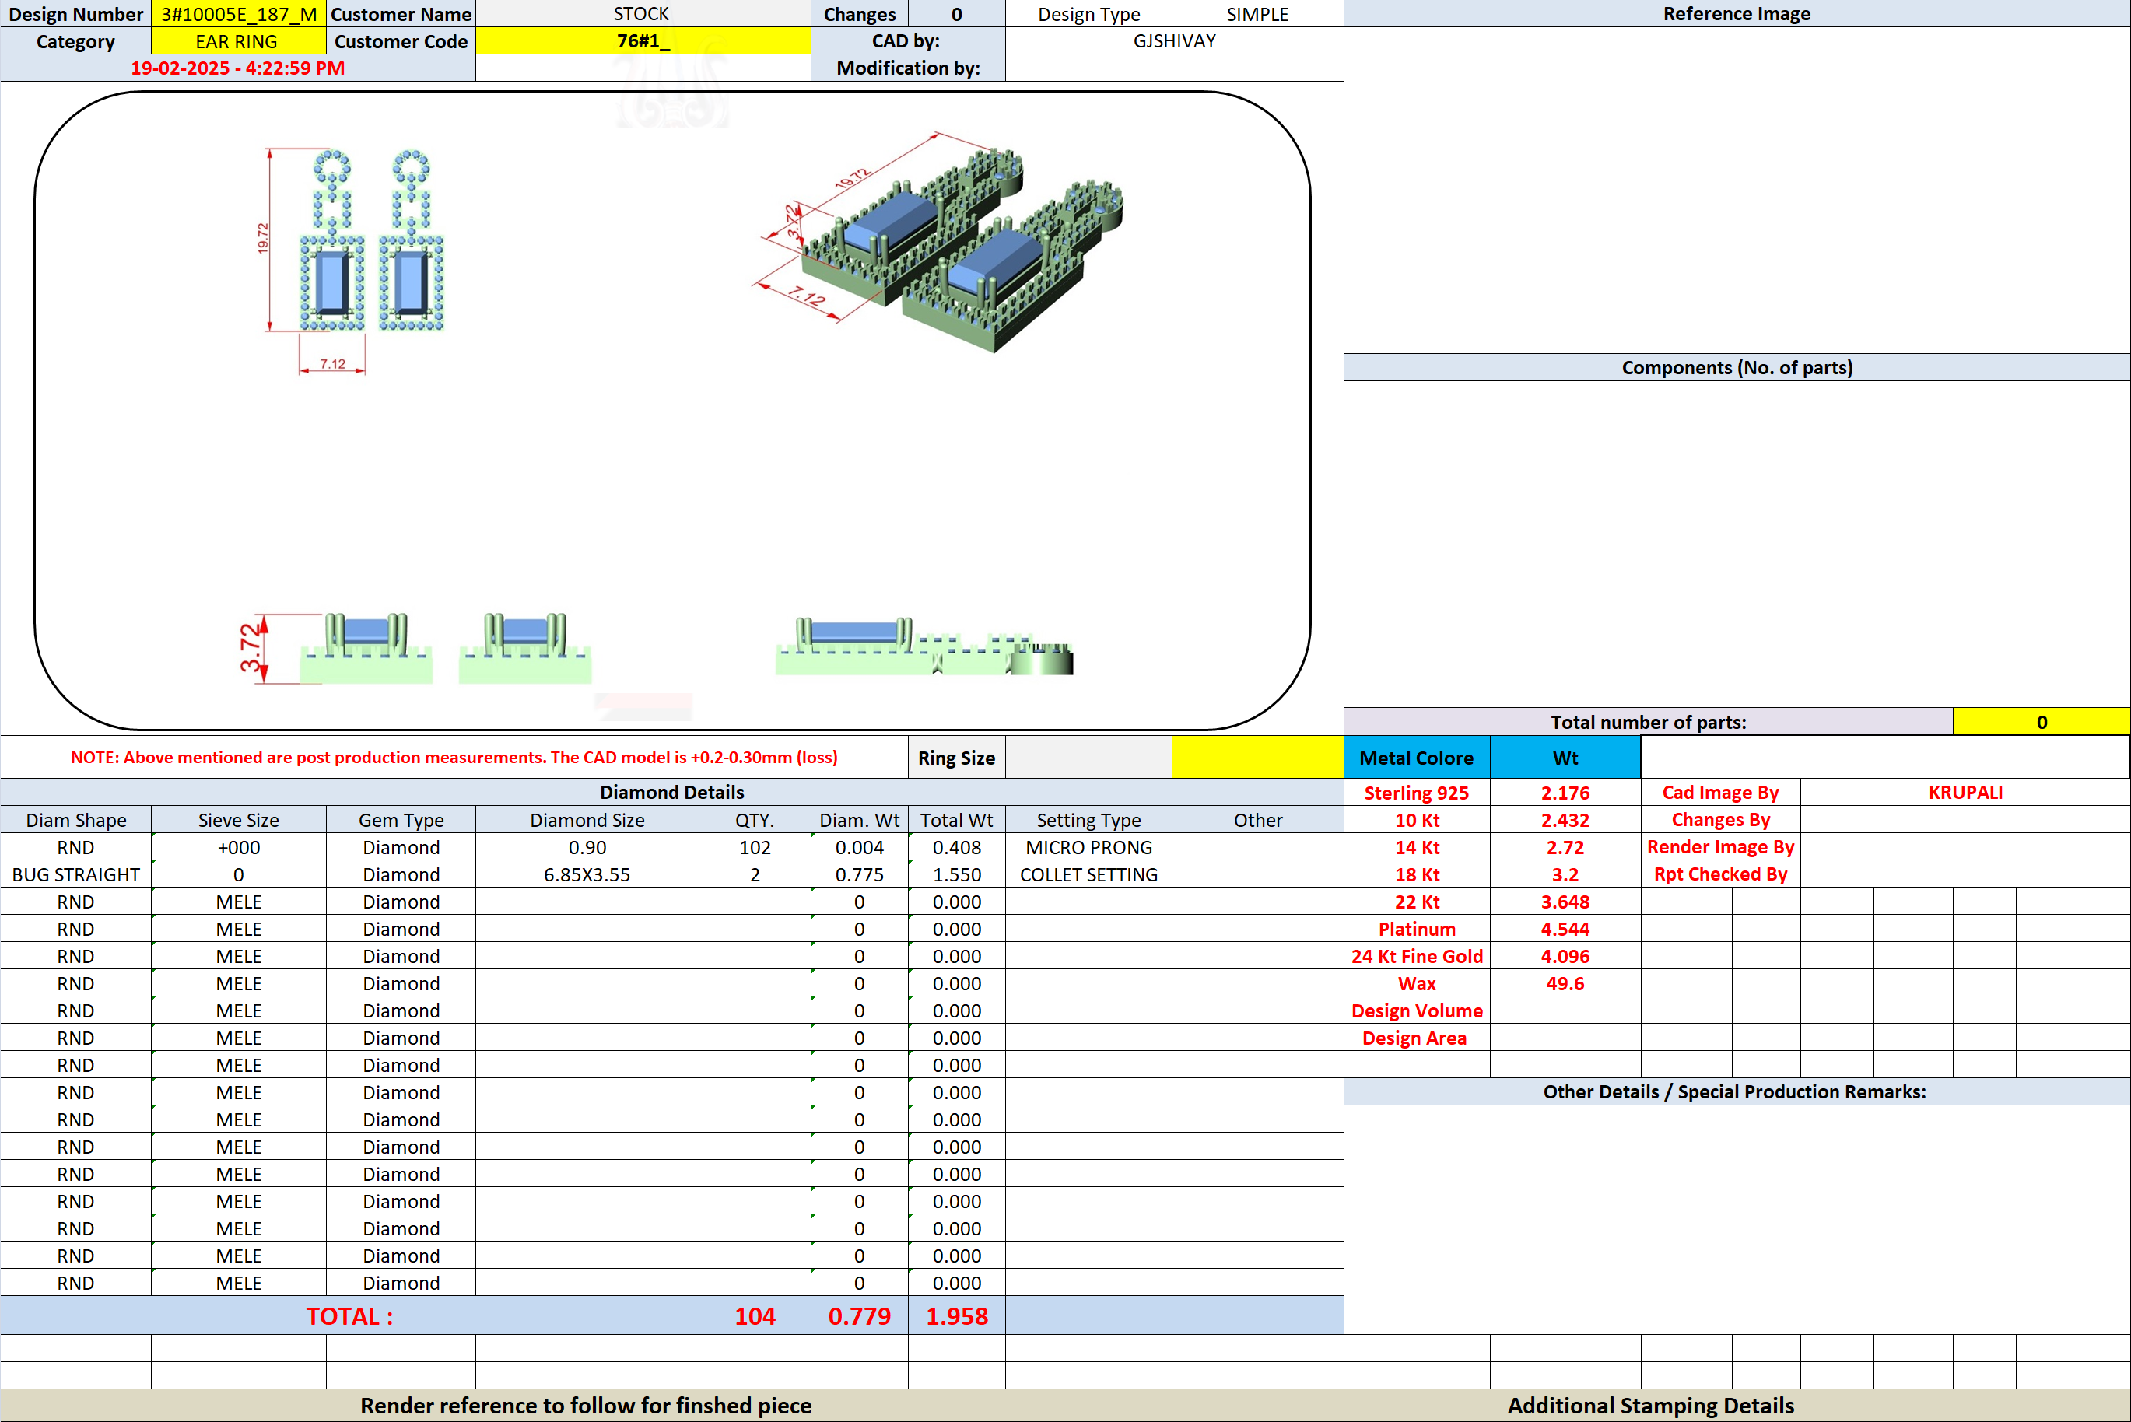Click the 14 Kt metal label
The image size is (2131, 1422).
[1418, 847]
